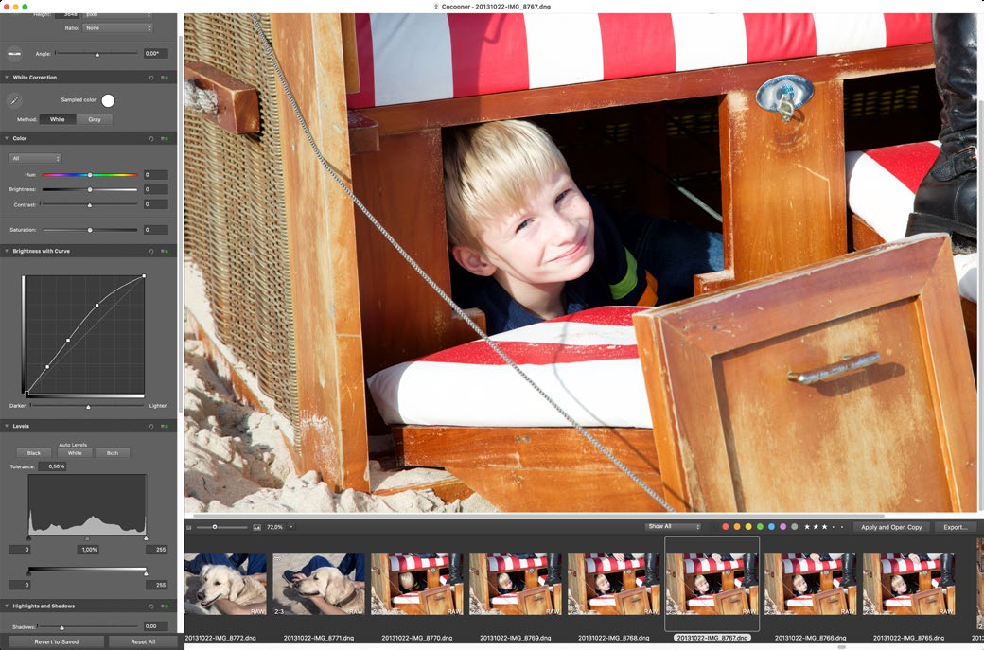Image resolution: width=984 pixels, height=650 pixels.
Task: Set rating to three stars
Action: (825, 527)
